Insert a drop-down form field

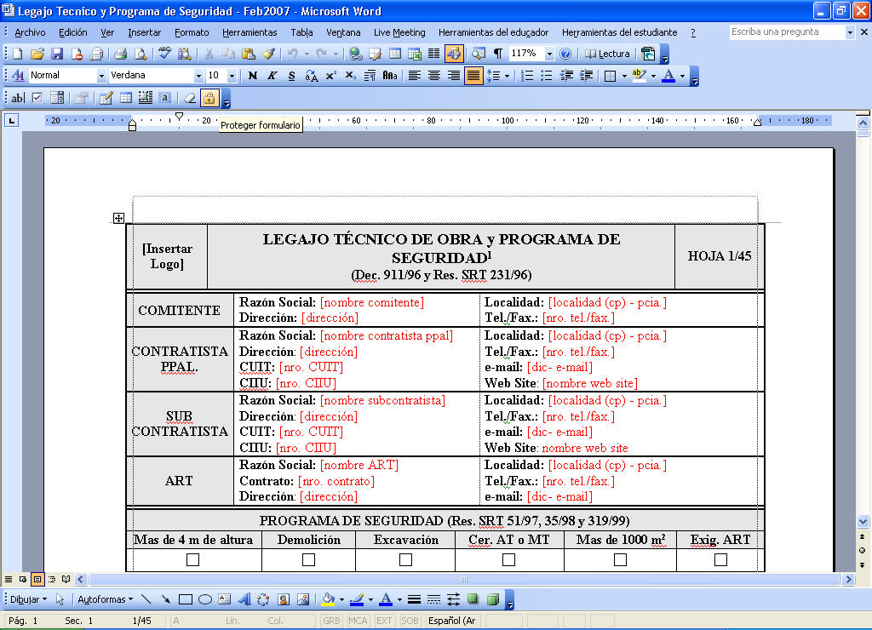pos(57,99)
